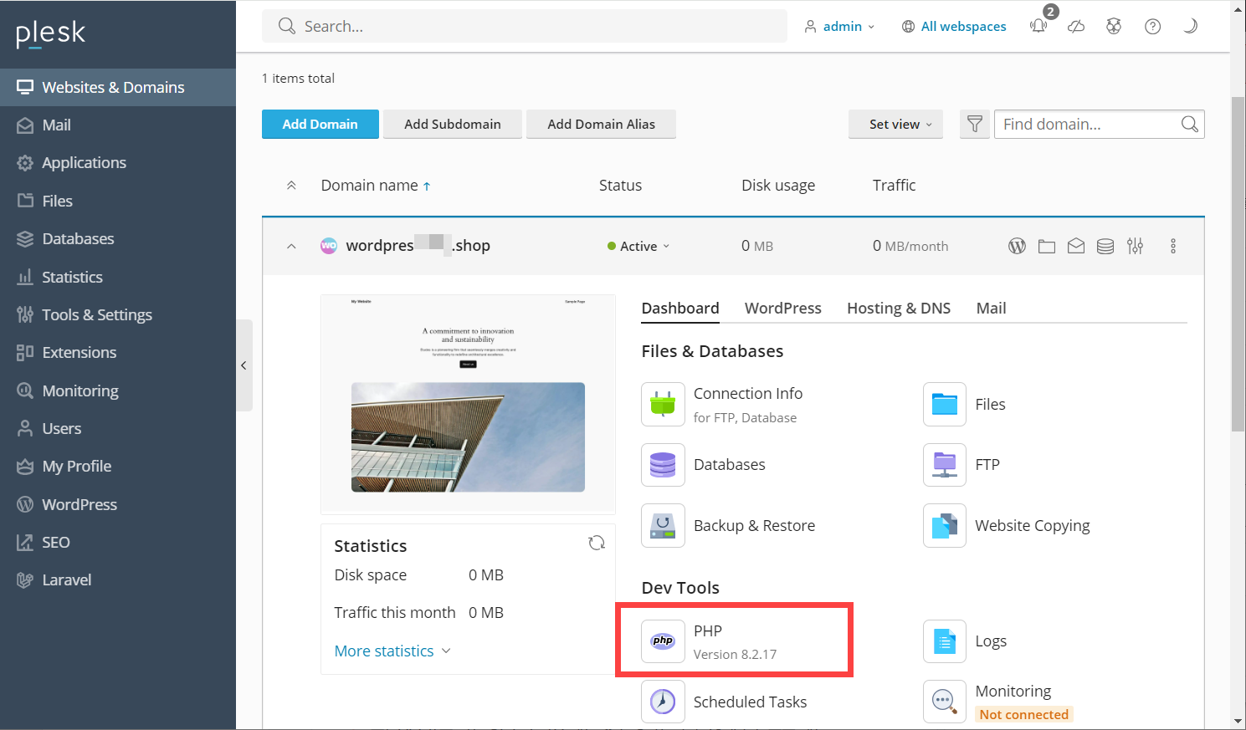This screenshot has height=730, width=1246.
Task: Open Tools & Settings in the sidebar
Action: (x=118, y=314)
